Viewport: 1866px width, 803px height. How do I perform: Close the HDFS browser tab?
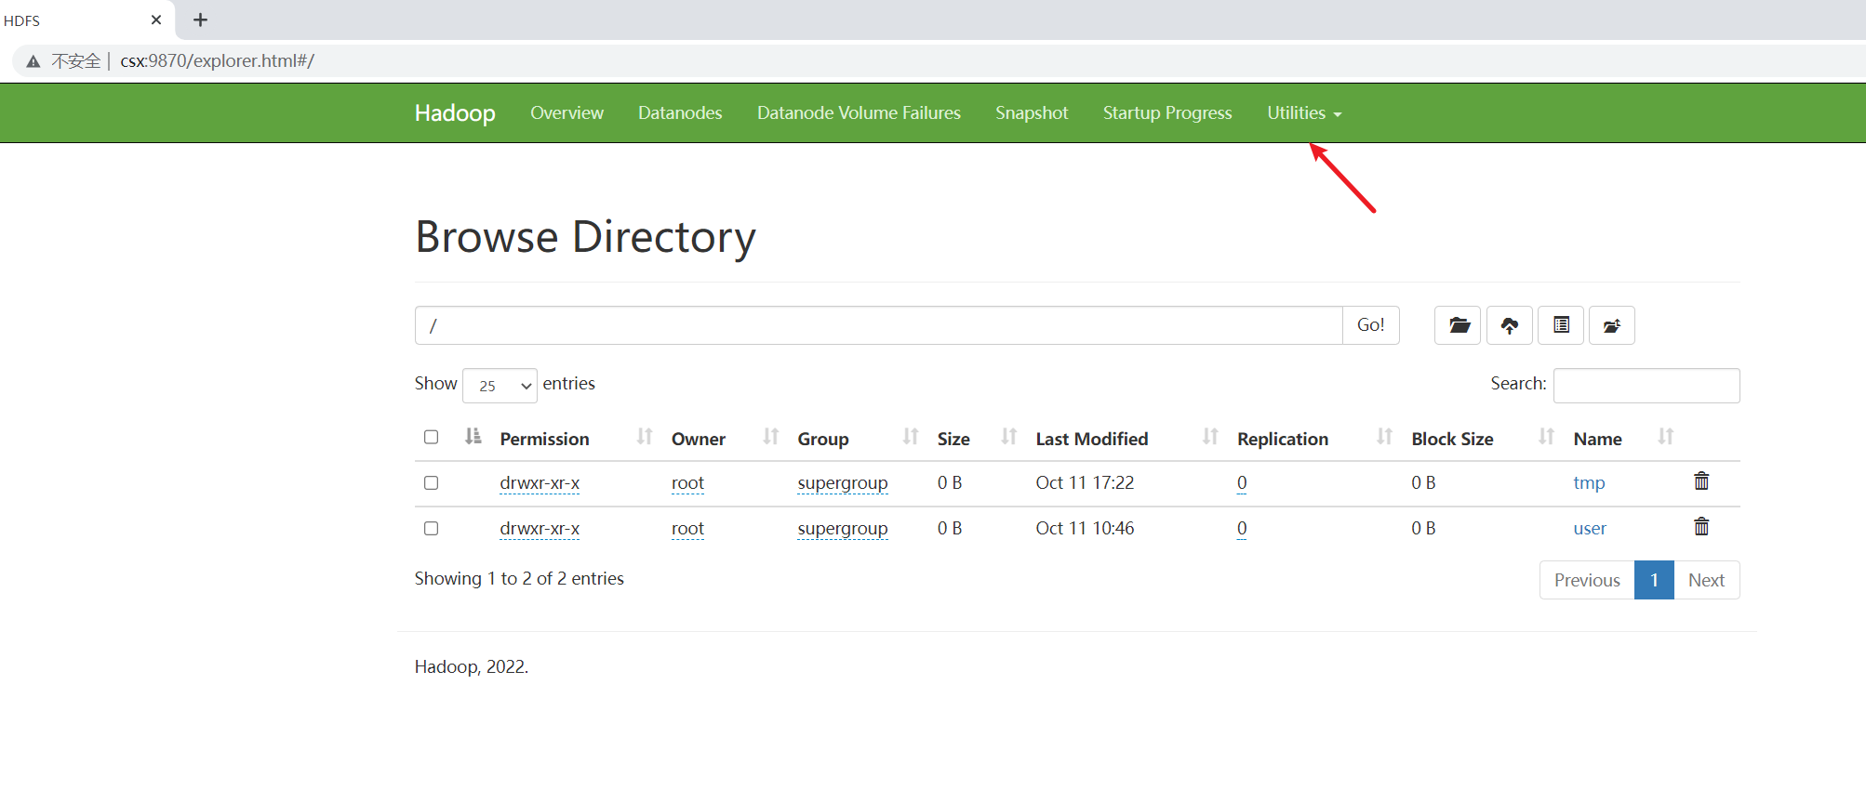(156, 20)
